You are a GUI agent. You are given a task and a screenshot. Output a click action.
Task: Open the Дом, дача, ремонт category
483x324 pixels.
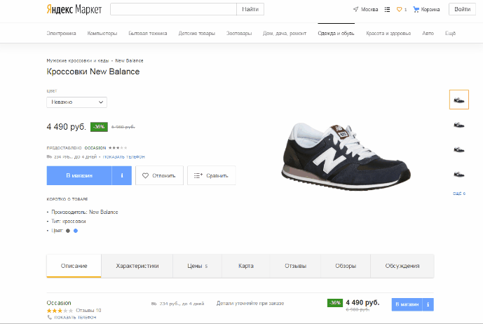(285, 33)
